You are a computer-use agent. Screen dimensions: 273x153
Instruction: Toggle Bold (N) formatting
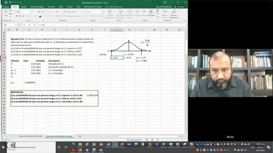pos(17,16)
